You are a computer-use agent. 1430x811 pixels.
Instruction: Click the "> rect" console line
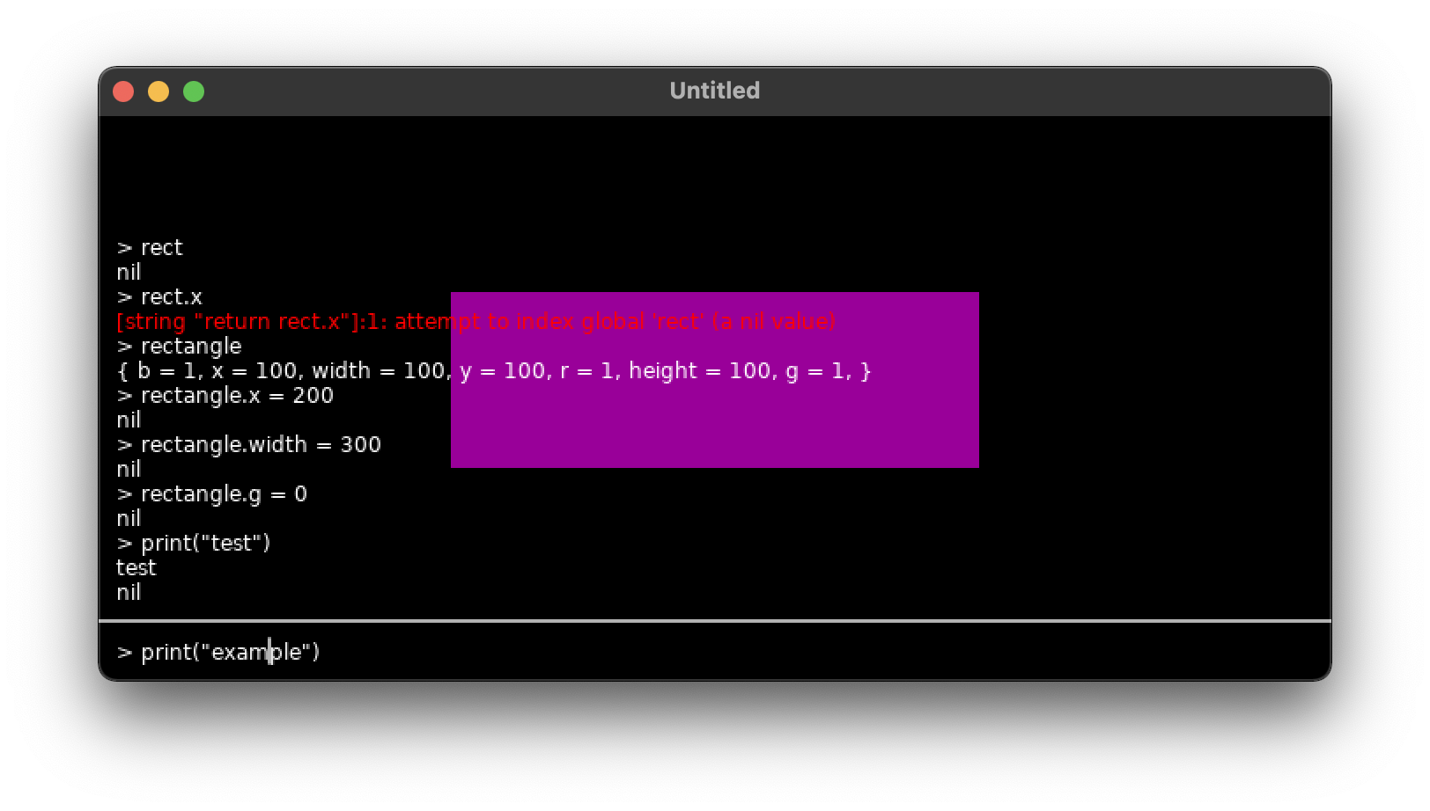(150, 248)
